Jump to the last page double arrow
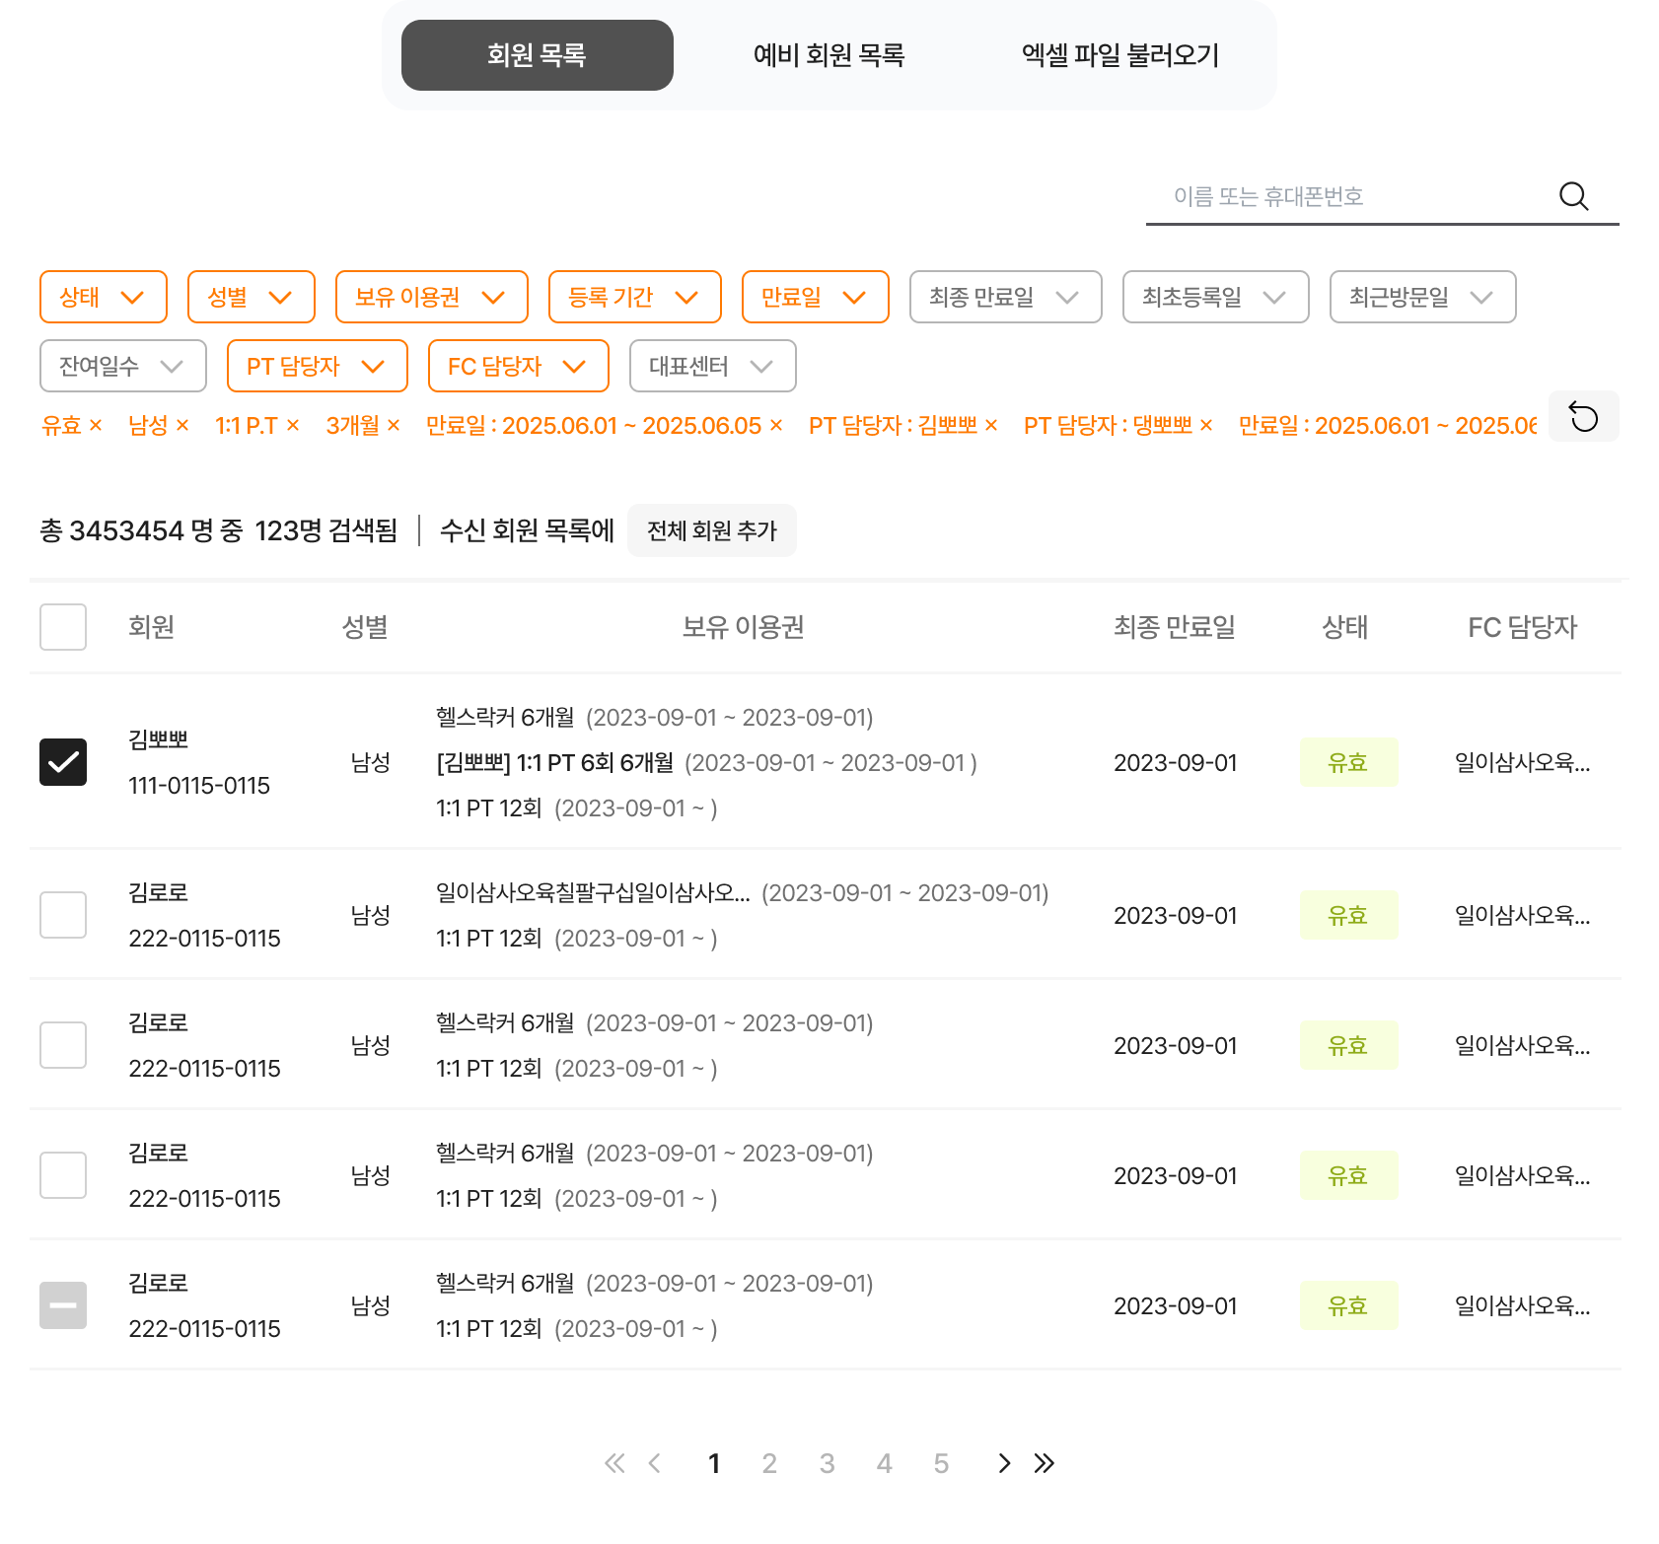 pos(1044,1463)
